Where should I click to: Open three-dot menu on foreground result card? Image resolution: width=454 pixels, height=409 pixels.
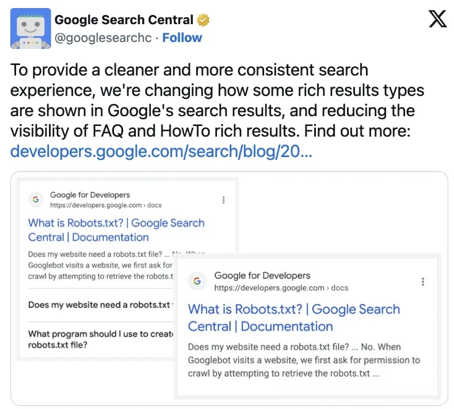click(423, 281)
